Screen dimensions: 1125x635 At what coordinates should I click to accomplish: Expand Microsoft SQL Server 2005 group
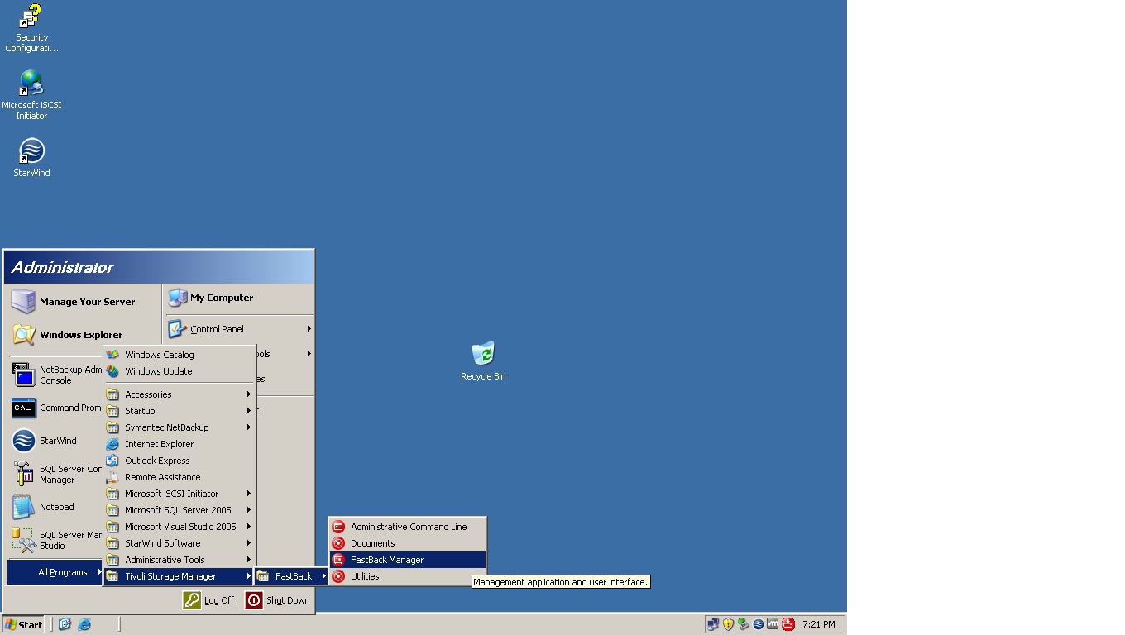(x=179, y=510)
